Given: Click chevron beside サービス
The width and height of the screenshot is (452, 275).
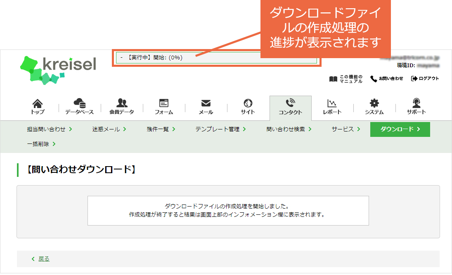Looking at the screenshot, I should pos(359,129).
